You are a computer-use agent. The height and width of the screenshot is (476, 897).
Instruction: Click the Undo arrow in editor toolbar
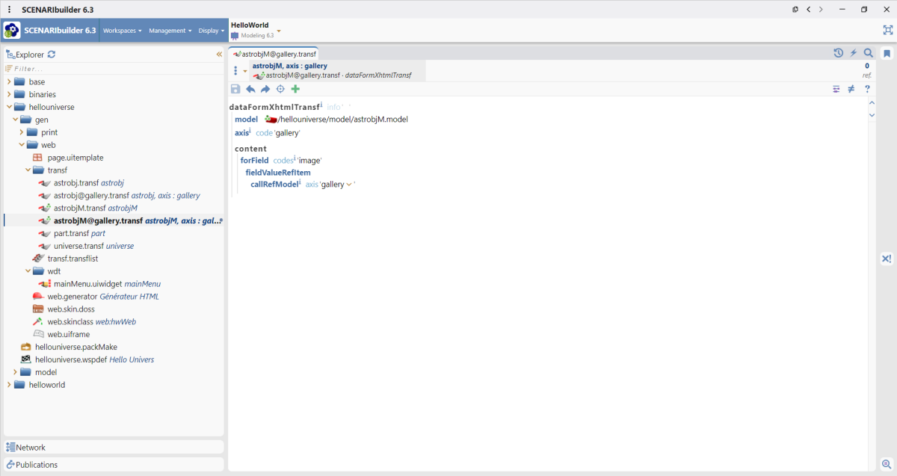pyautogui.click(x=250, y=89)
